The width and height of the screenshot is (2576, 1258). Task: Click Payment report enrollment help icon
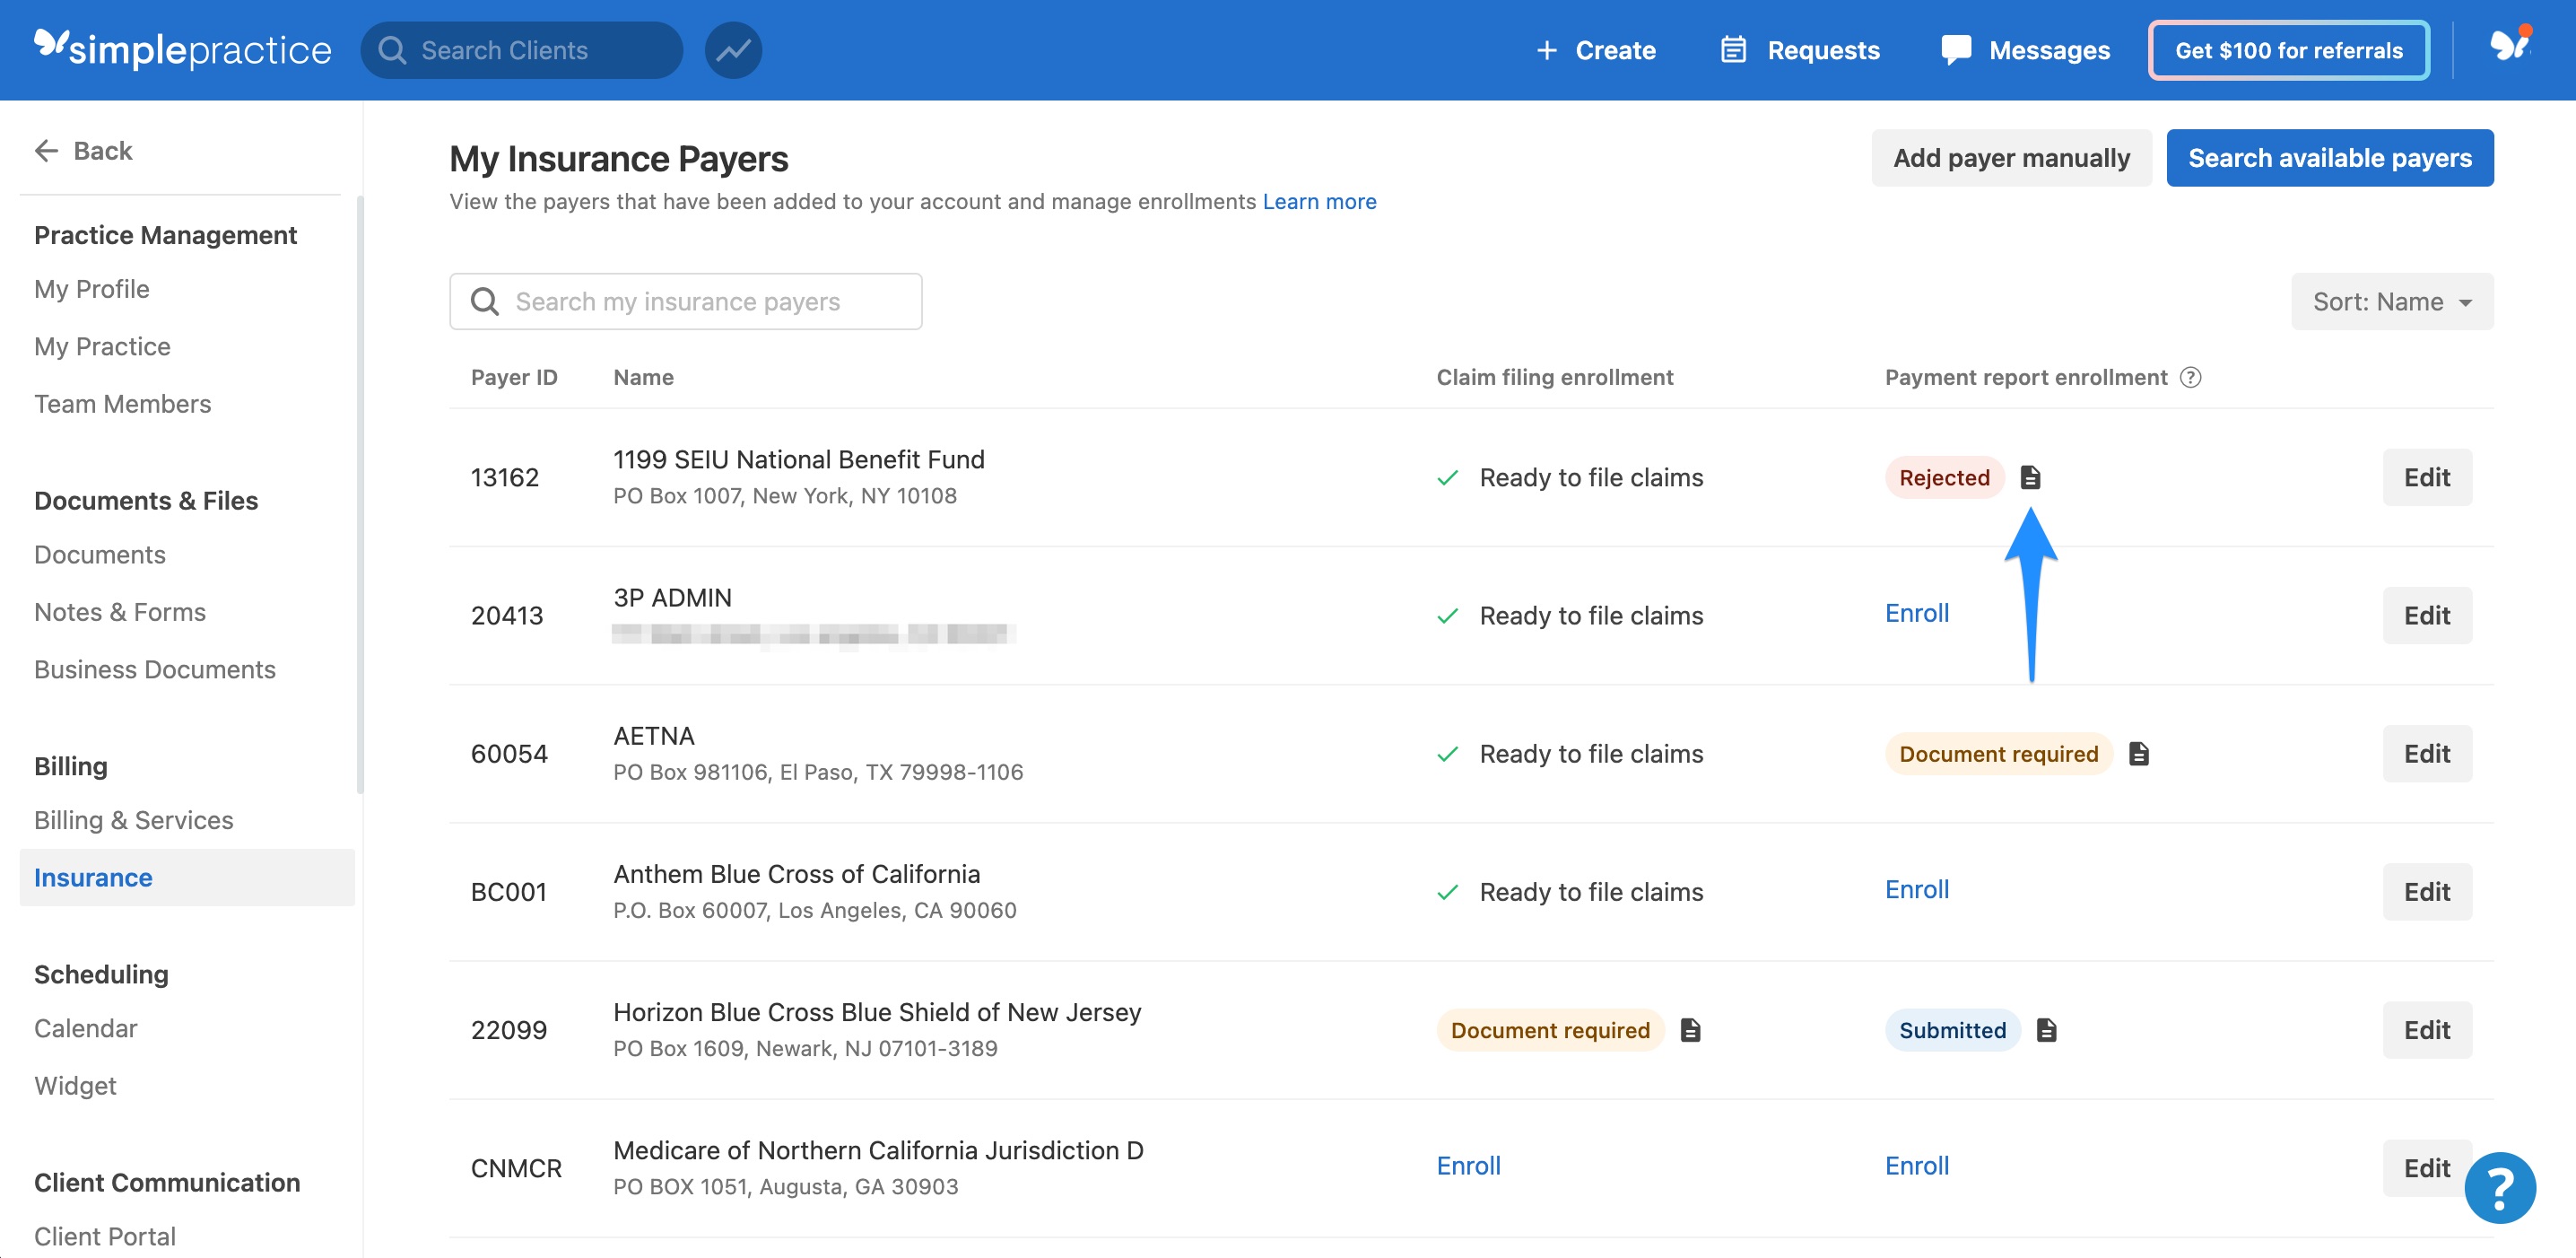click(2190, 377)
